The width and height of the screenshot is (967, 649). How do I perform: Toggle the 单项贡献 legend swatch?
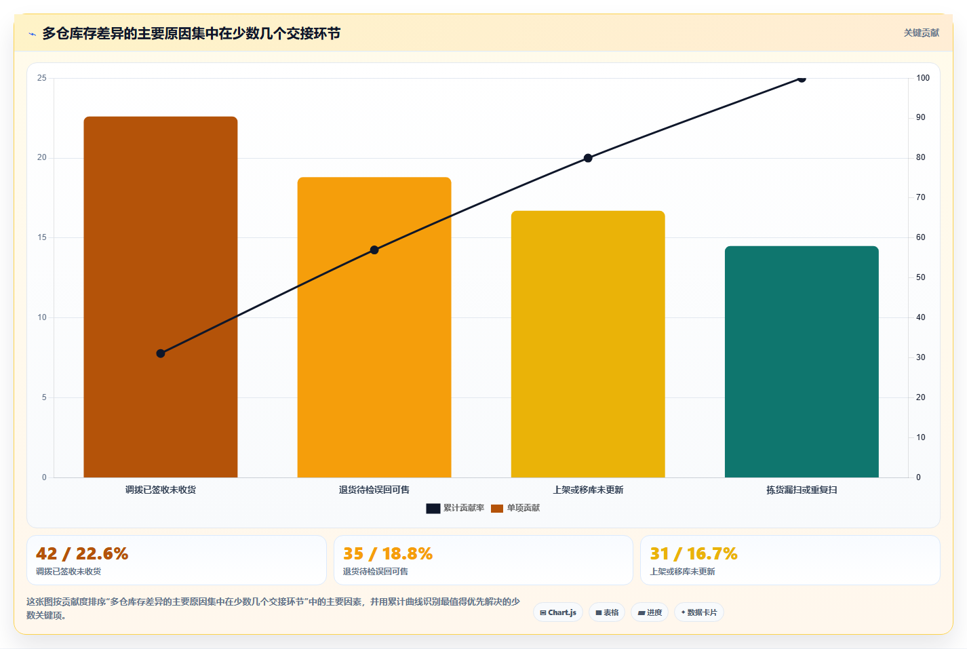(x=497, y=509)
